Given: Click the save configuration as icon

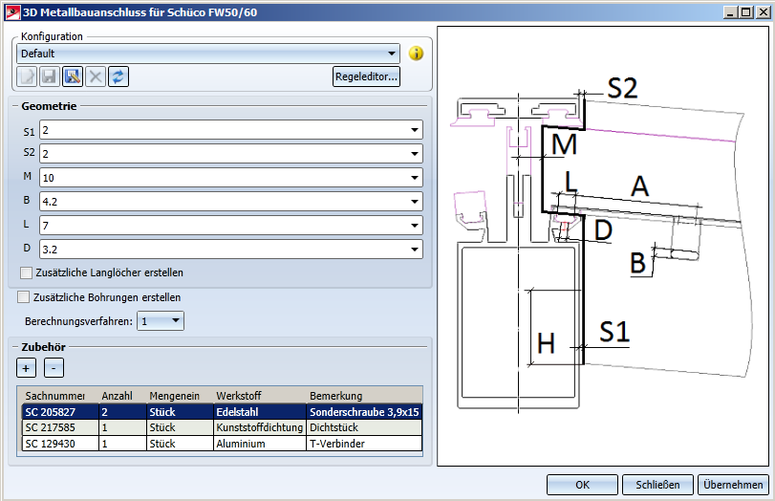Looking at the screenshot, I should tap(73, 76).
